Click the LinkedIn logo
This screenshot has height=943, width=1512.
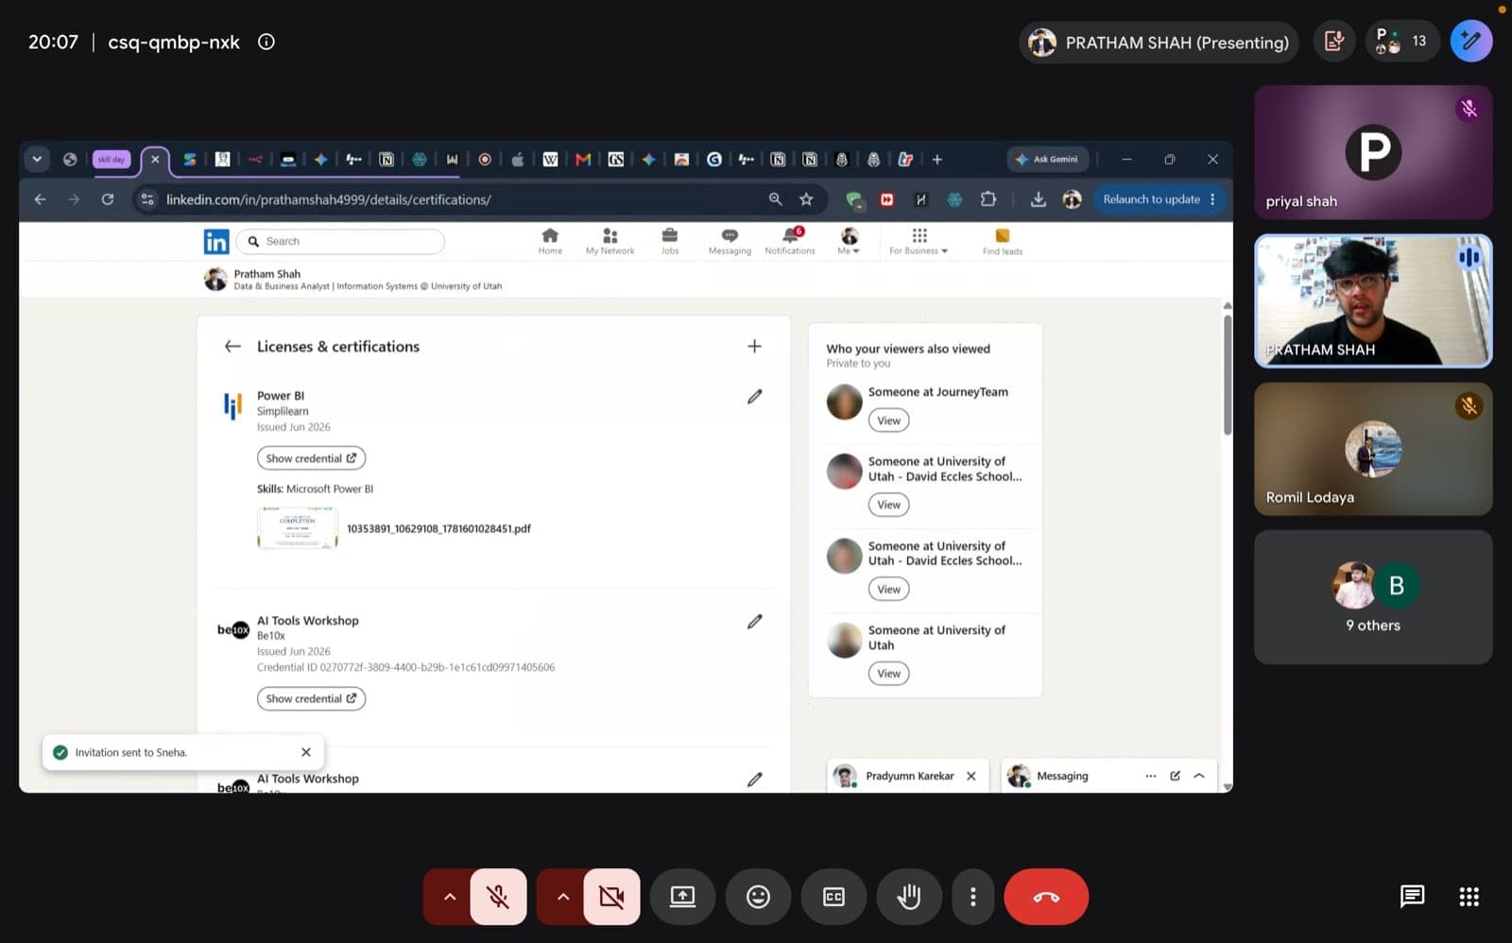pos(215,242)
